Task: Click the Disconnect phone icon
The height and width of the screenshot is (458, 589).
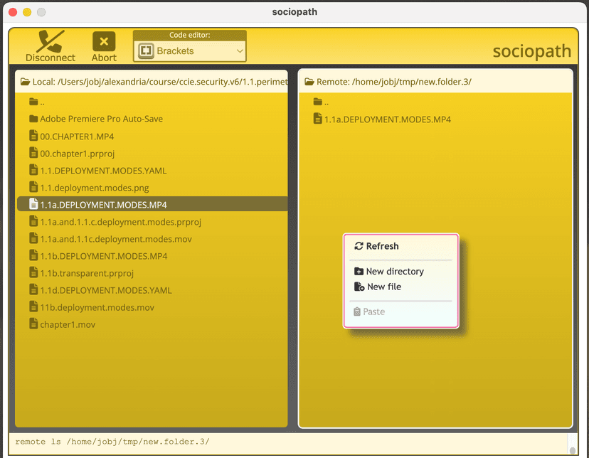Action: pos(51,41)
